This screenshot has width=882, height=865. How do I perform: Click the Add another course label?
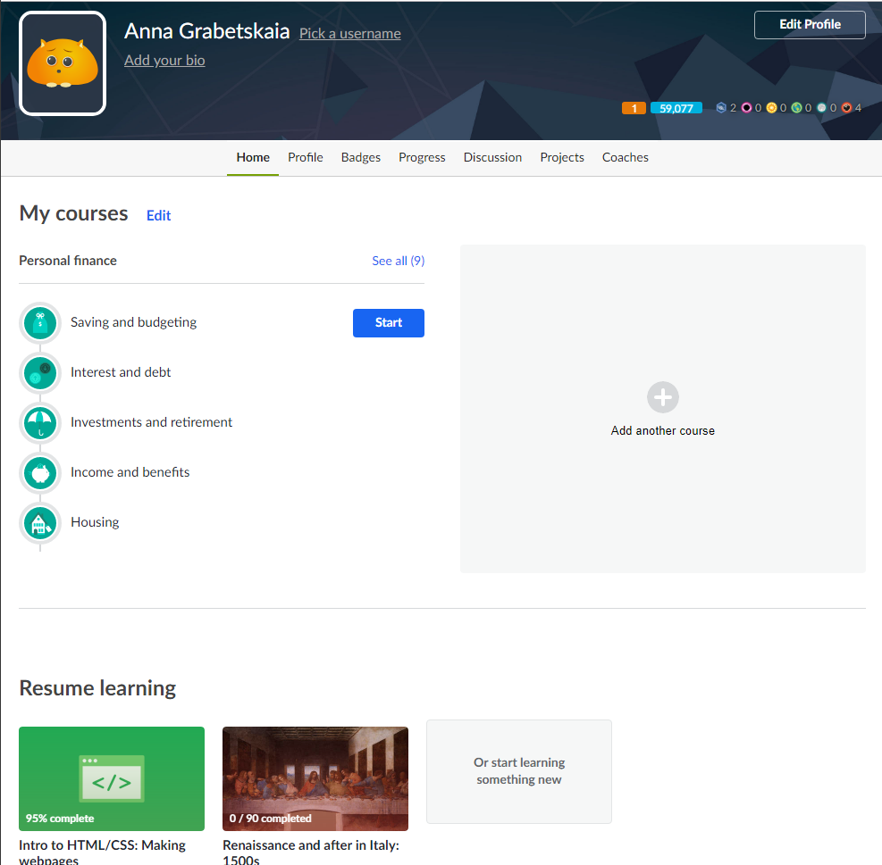663,430
